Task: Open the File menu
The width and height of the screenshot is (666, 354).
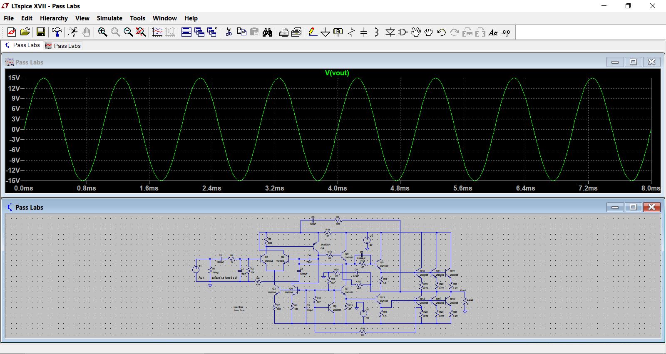Action: pos(9,18)
